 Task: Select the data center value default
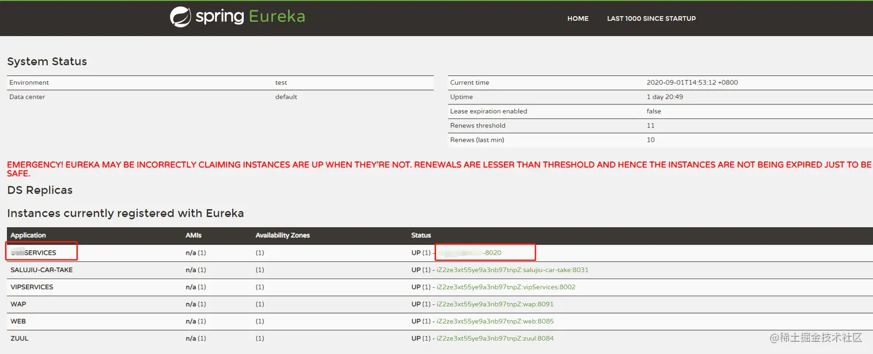[x=286, y=97]
